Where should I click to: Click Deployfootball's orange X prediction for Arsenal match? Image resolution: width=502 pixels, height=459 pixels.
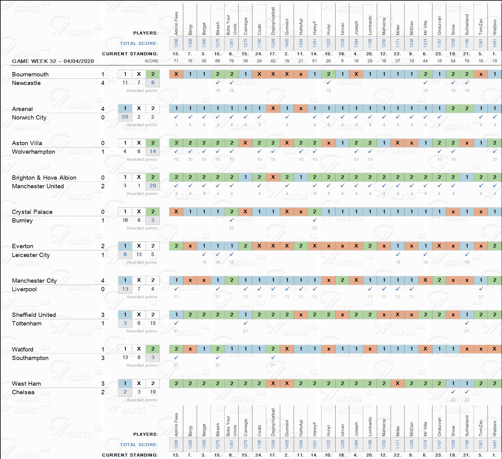point(273,108)
